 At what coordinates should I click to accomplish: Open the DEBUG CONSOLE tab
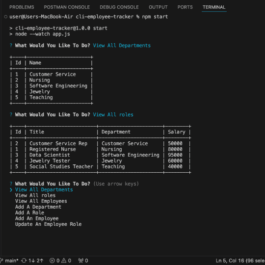click(x=119, y=7)
